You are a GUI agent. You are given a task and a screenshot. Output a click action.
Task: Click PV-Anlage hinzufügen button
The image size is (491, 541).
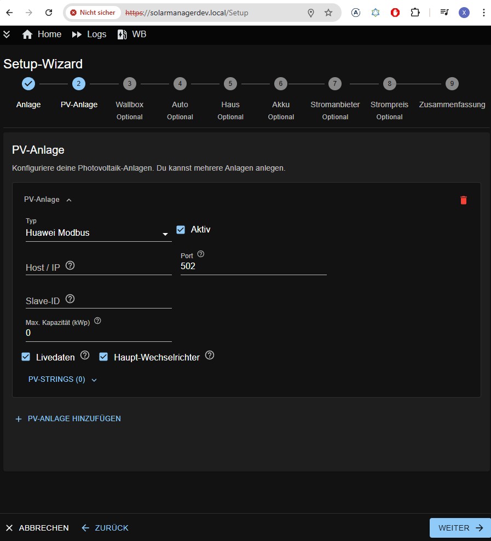click(68, 418)
